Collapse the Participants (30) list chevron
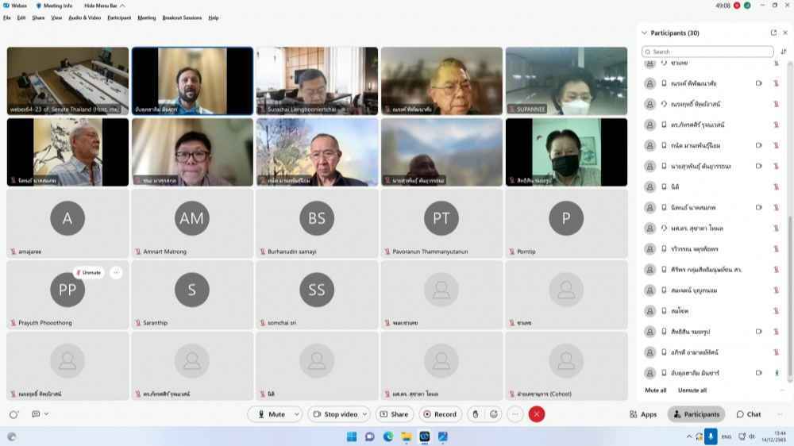 pos(644,33)
